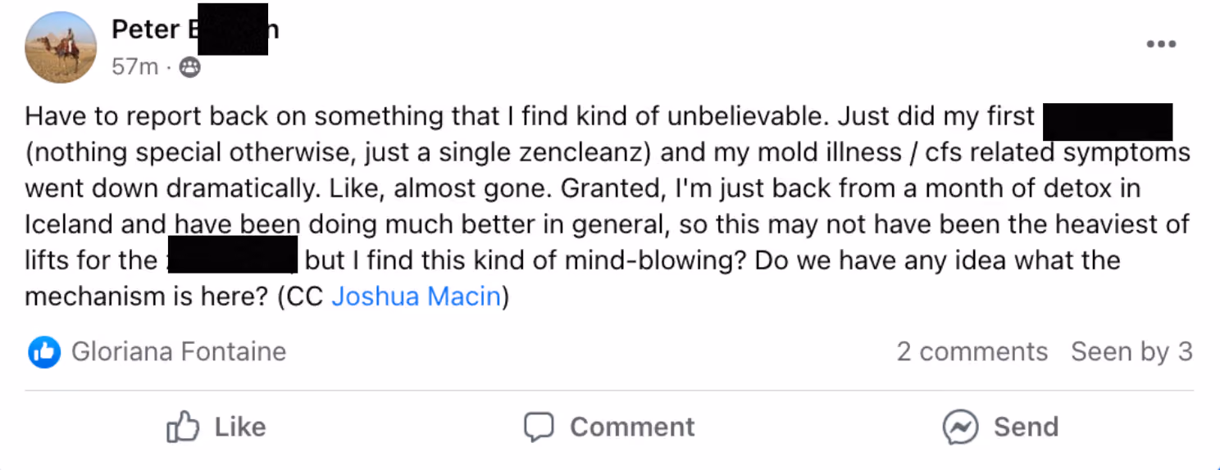Expand the 2 comments list
Screen dimensions: 1220x470
coord(972,352)
